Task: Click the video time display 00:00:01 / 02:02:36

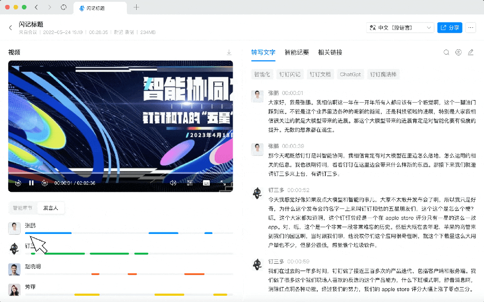Action: [x=75, y=183]
